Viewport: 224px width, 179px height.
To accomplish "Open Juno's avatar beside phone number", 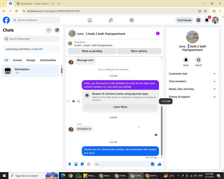I will point(71,129).
